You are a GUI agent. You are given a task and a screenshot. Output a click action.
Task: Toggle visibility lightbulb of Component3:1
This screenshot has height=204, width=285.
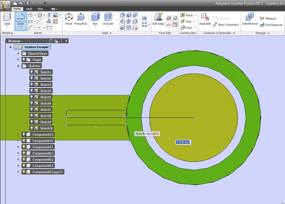(24, 141)
